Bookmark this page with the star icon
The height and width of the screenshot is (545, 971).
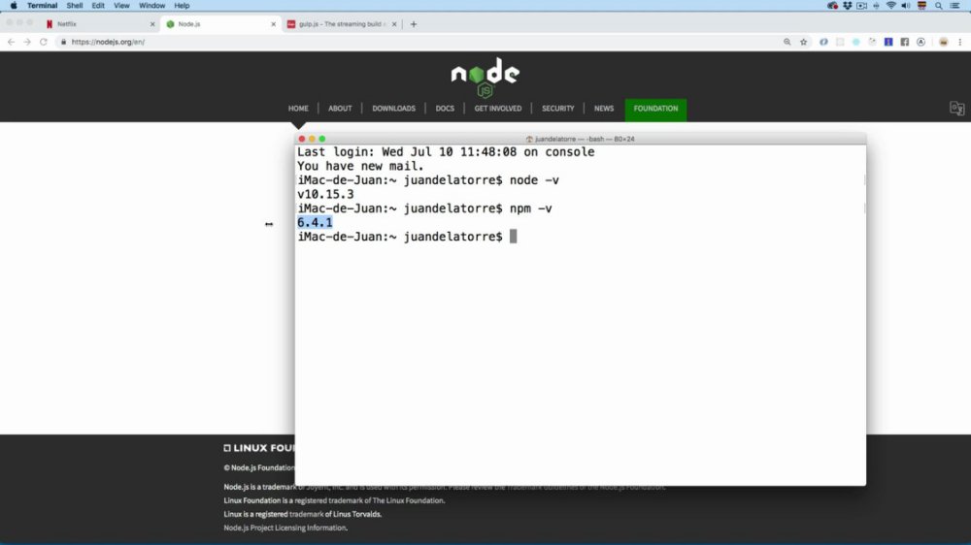point(804,42)
